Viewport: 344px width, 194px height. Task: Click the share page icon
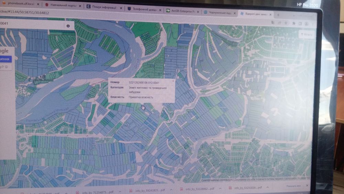click(279, 23)
